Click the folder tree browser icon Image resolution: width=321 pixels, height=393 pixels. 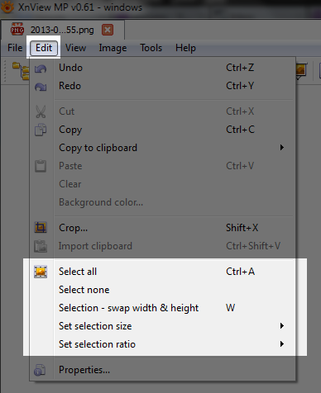(x=21, y=71)
